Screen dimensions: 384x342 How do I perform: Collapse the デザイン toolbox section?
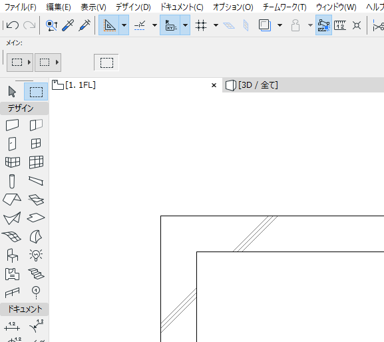24,108
